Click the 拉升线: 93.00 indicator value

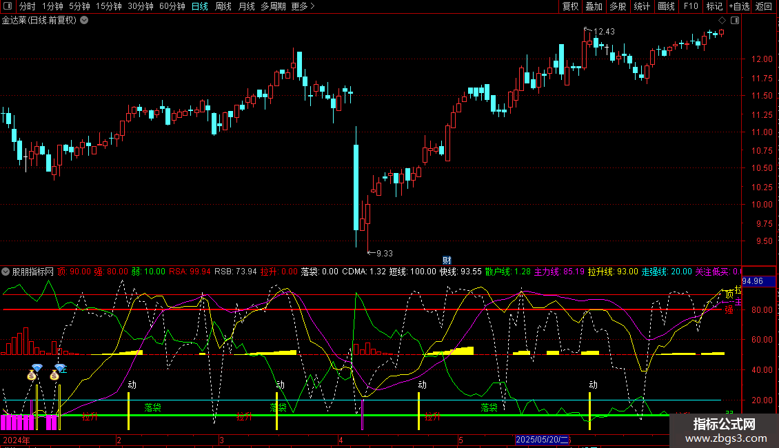coord(613,272)
